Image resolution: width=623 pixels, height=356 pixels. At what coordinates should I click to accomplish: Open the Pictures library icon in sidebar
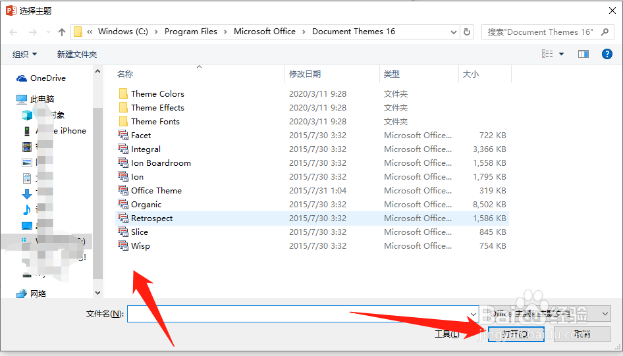27,162
